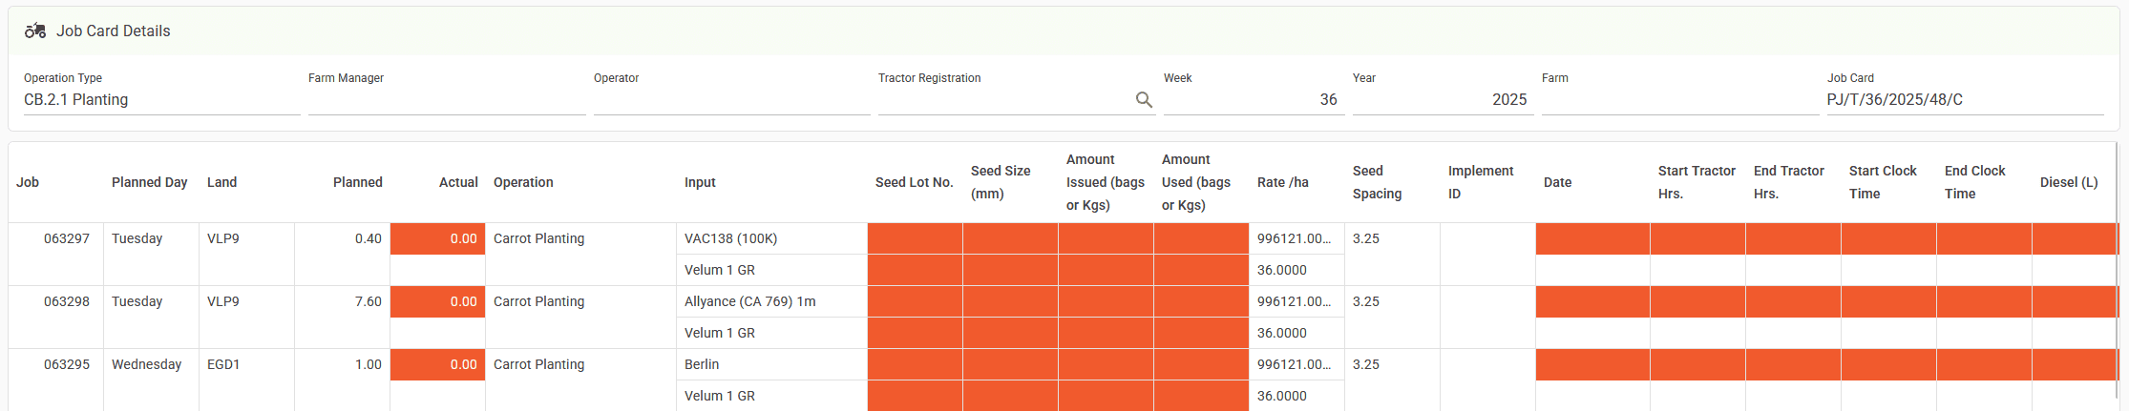The image size is (2129, 411).
Task: Click the red Seed Lot cell for VAC138 (100K)
Action: click(x=914, y=238)
